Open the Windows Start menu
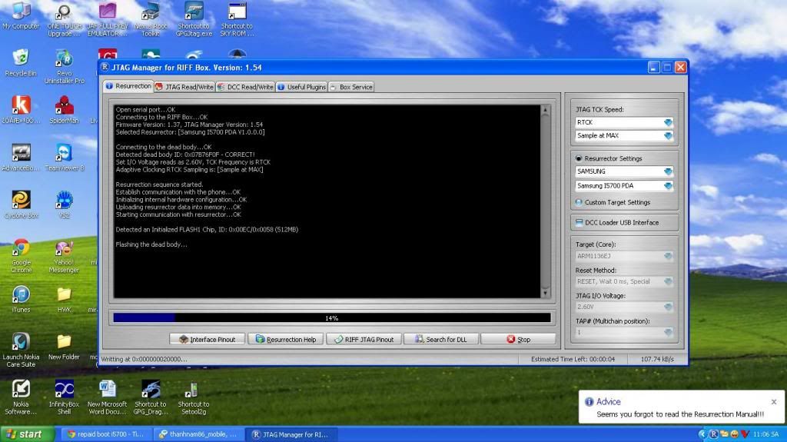Viewport: 787px width, 442px height. [26, 434]
